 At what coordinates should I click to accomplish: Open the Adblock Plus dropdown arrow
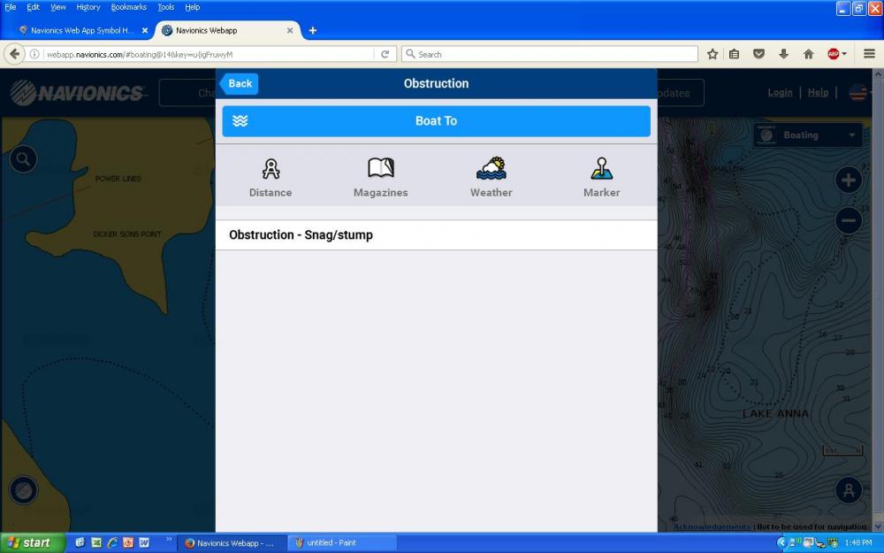pyautogui.click(x=844, y=54)
